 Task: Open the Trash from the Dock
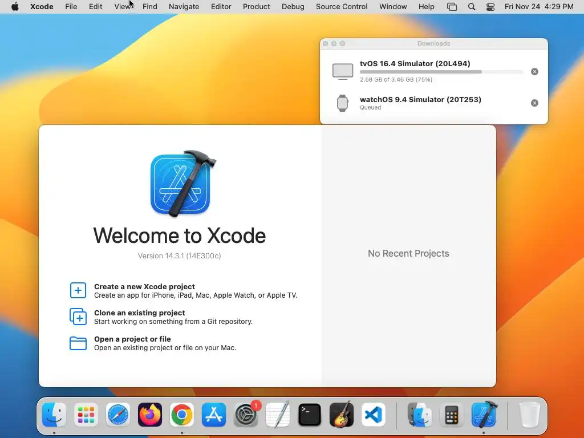(529, 415)
